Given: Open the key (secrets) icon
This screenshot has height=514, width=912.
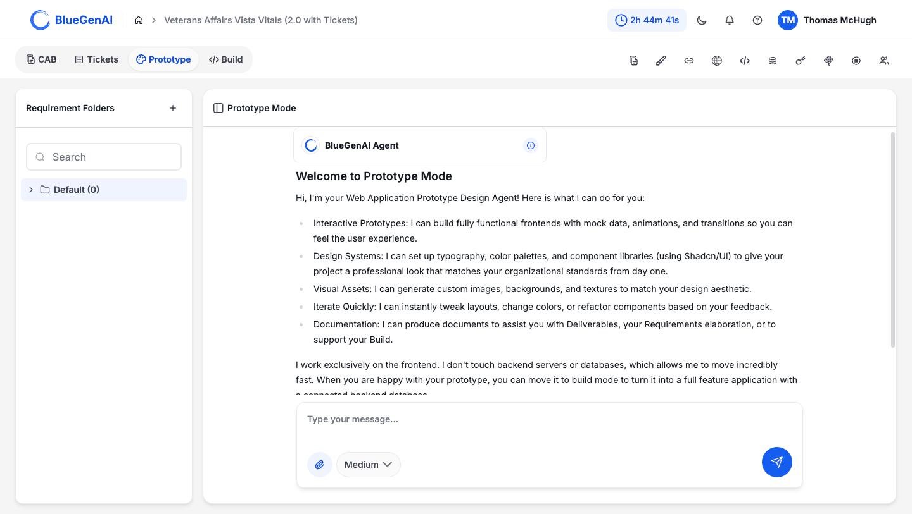Looking at the screenshot, I should 801,61.
